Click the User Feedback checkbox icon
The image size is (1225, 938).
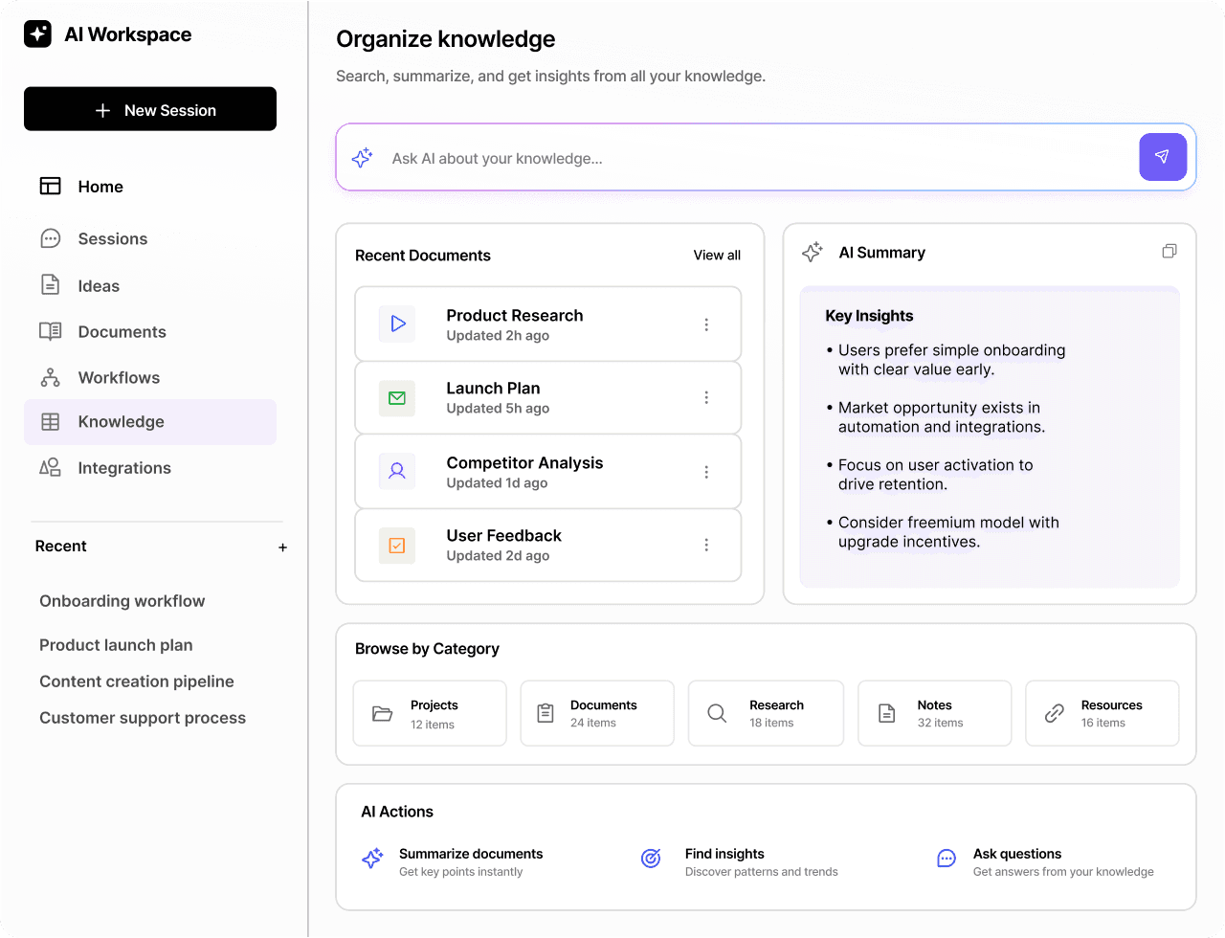(x=397, y=546)
